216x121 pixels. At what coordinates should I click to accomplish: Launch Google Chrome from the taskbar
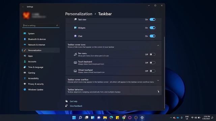pos(124,118)
